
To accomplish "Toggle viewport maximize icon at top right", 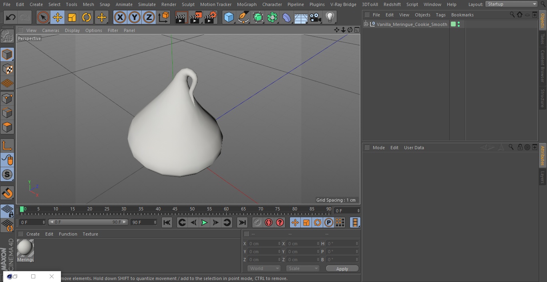I will click(x=356, y=30).
